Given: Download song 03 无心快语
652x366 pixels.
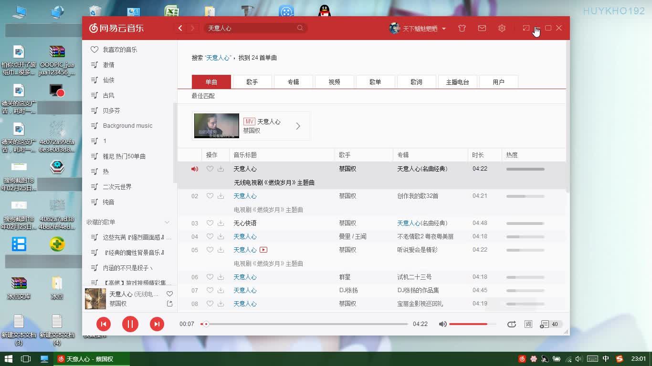Looking at the screenshot, I should pos(221,223).
